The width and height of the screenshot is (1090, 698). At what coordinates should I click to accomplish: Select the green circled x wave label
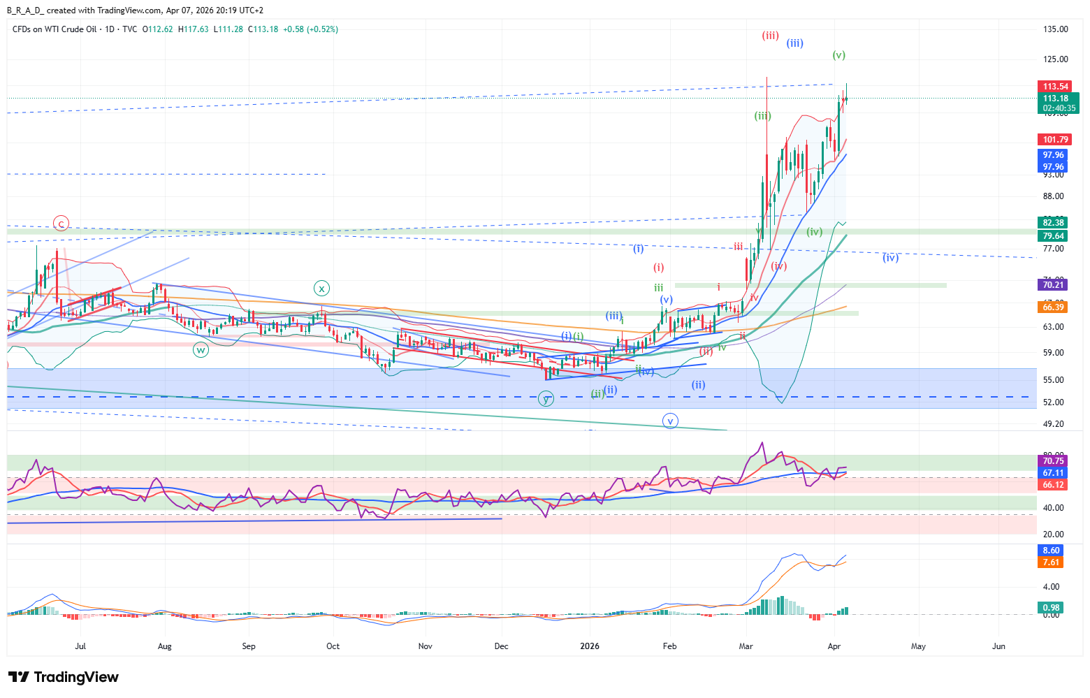click(321, 288)
